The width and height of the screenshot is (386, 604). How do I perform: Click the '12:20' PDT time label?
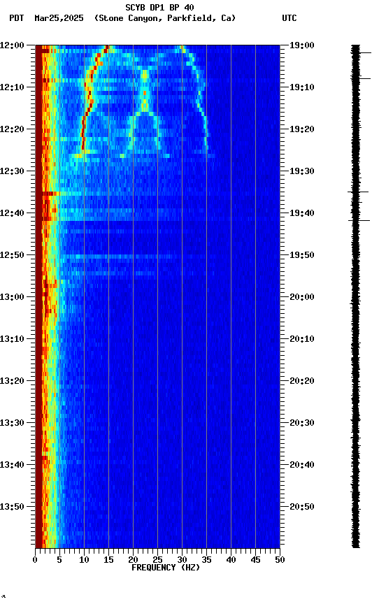pos(12,129)
